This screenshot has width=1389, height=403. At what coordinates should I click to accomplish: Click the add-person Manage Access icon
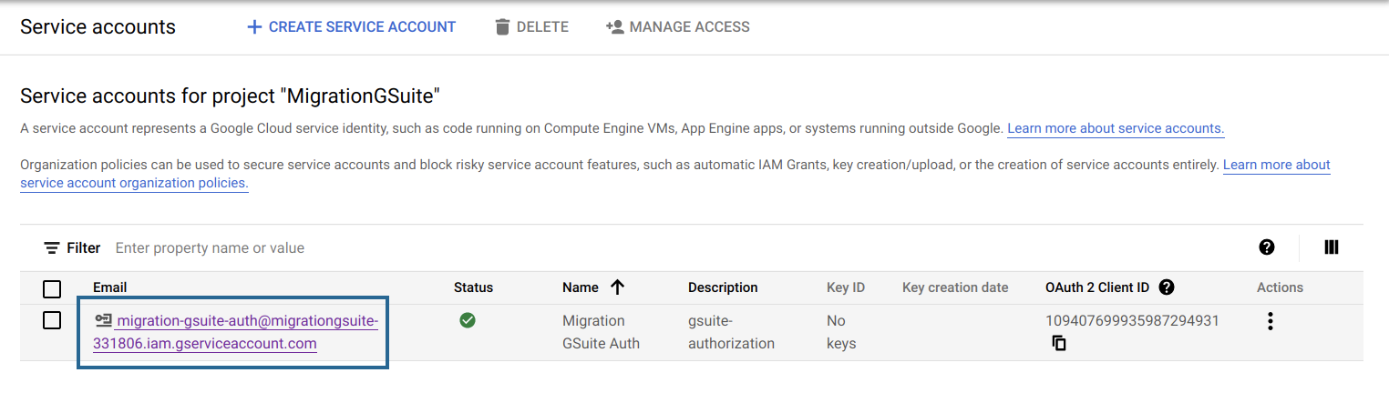point(614,27)
